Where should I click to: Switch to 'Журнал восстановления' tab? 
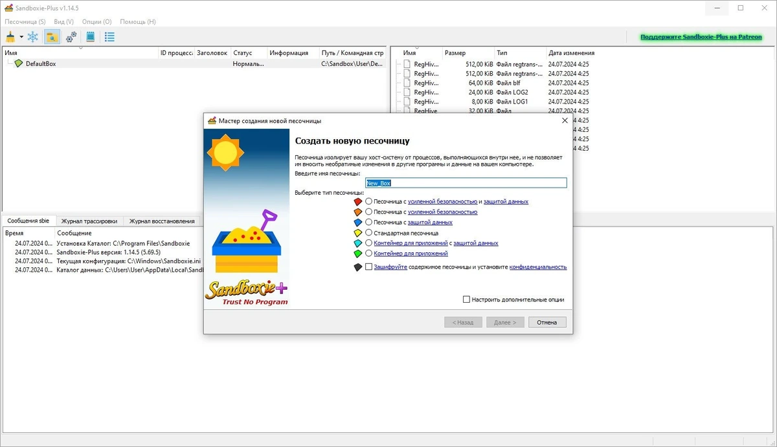(x=162, y=221)
